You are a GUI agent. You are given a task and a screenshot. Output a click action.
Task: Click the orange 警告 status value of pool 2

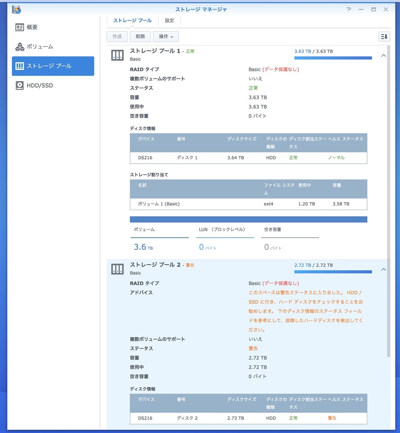click(x=253, y=348)
